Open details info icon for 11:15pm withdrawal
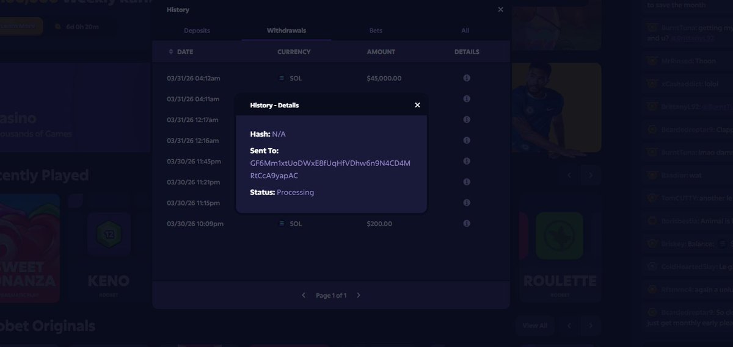Viewport: 733px width, 347px height. point(467,202)
